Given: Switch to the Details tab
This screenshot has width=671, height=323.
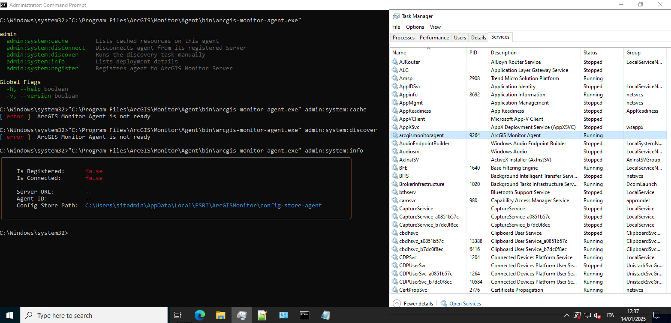Looking at the screenshot, I should [x=478, y=38].
